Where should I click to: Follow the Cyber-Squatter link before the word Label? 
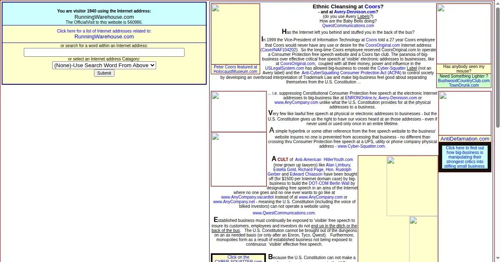(x=391, y=68)
